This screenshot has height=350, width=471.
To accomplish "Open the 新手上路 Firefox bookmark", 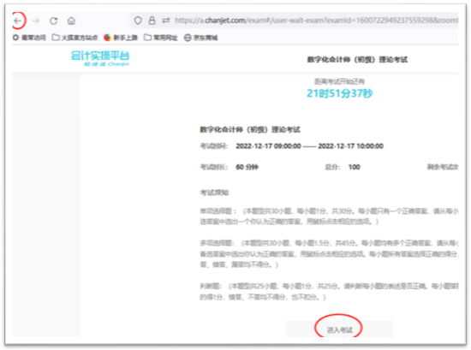I will (x=121, y=38).
